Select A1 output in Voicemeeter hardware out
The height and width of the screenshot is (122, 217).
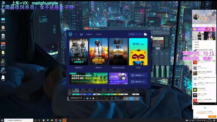pos(167,38)
